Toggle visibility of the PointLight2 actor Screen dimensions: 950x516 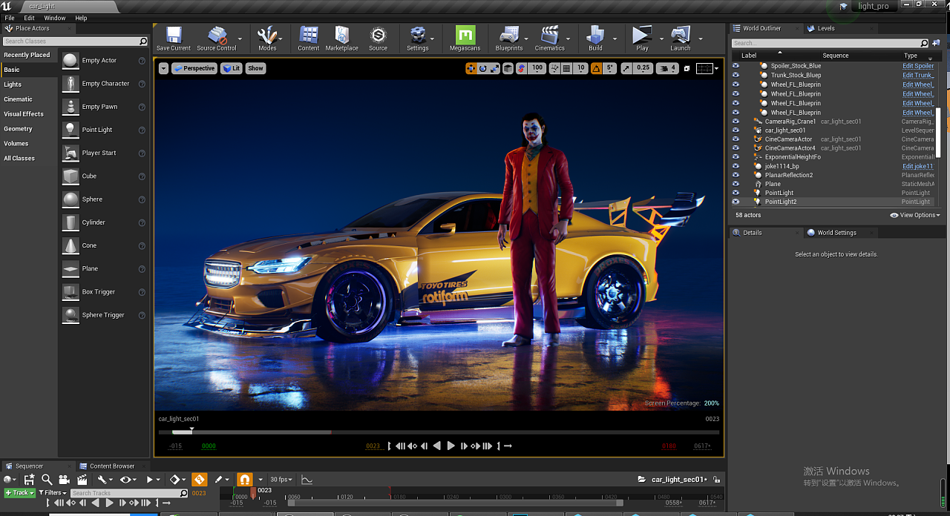coord(736,202)
